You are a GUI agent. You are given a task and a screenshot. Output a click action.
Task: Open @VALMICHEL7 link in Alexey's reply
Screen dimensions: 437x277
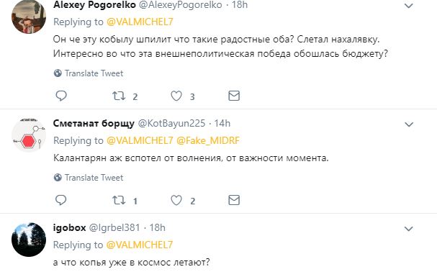(x=140, y=22)
